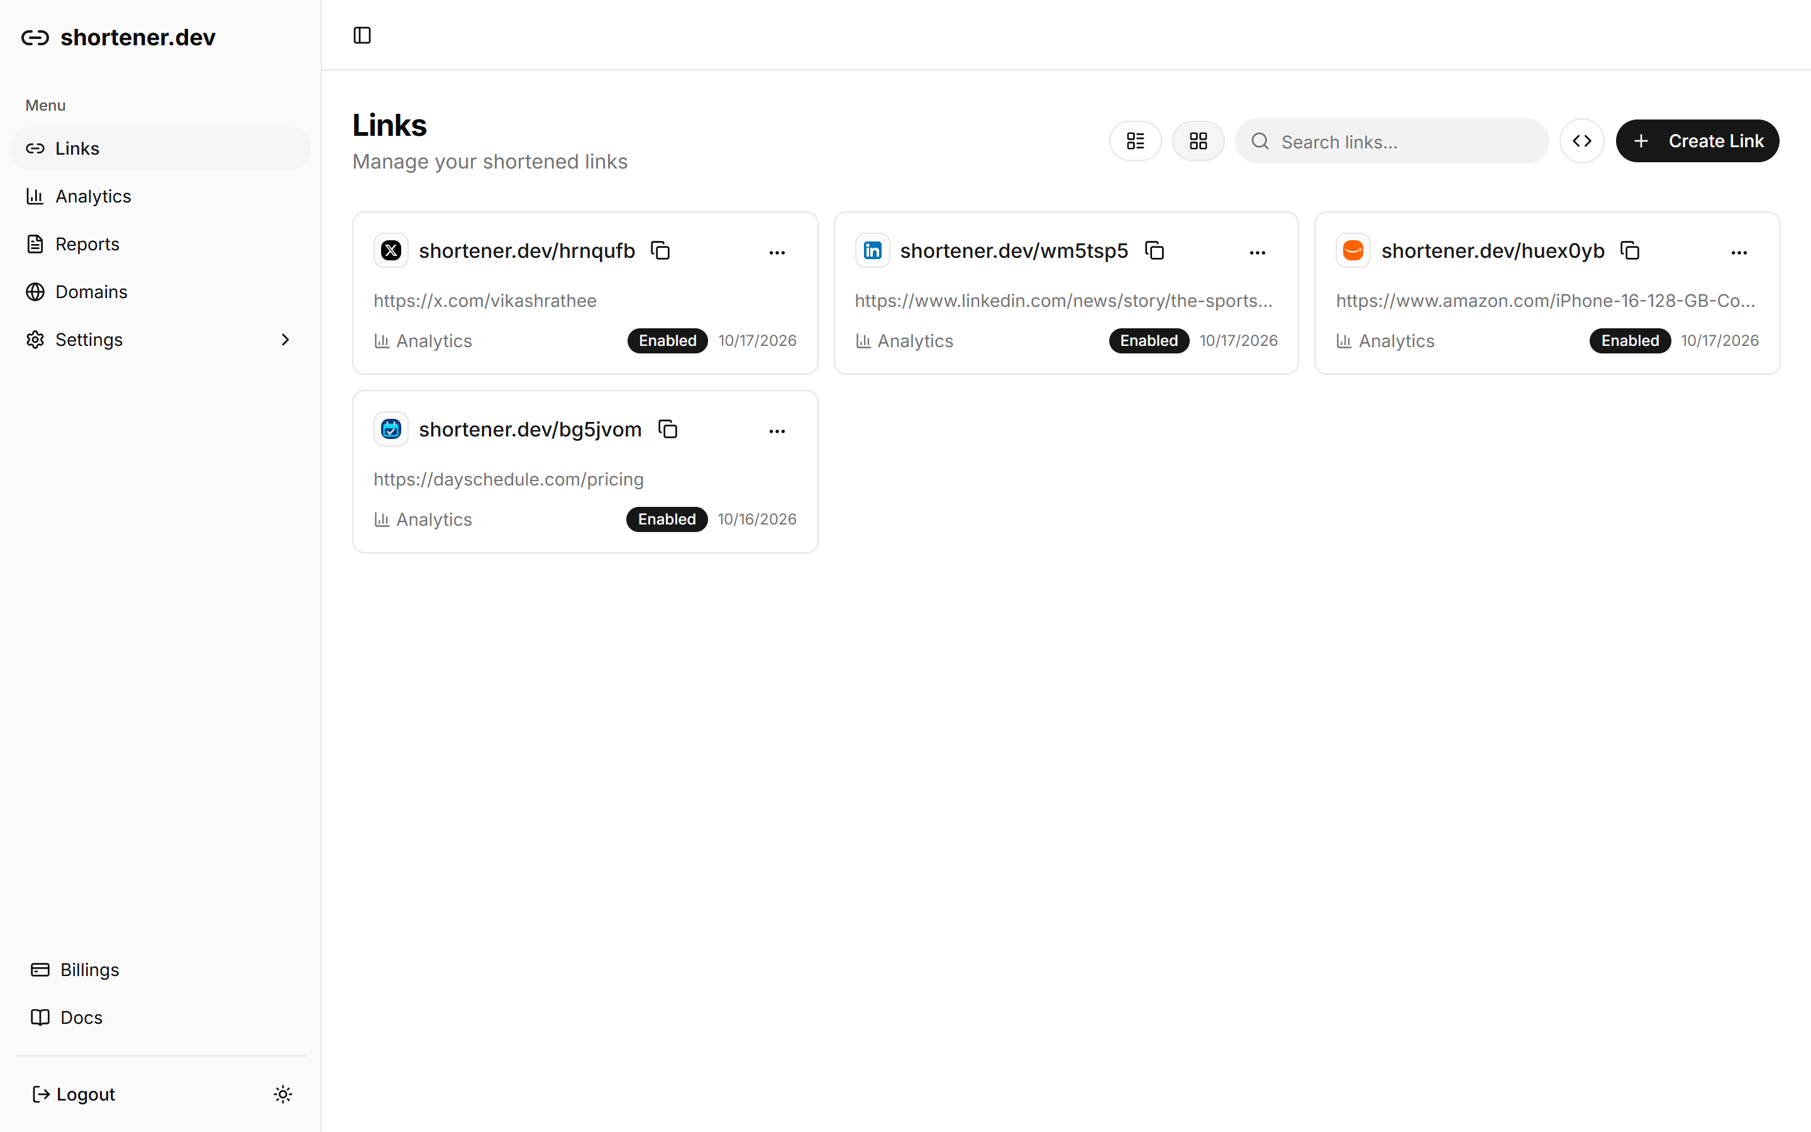Copy shortener.dev/hrnqufb link
Image resolution: width=1811 pixels, height=1132 pixels.
660,250
